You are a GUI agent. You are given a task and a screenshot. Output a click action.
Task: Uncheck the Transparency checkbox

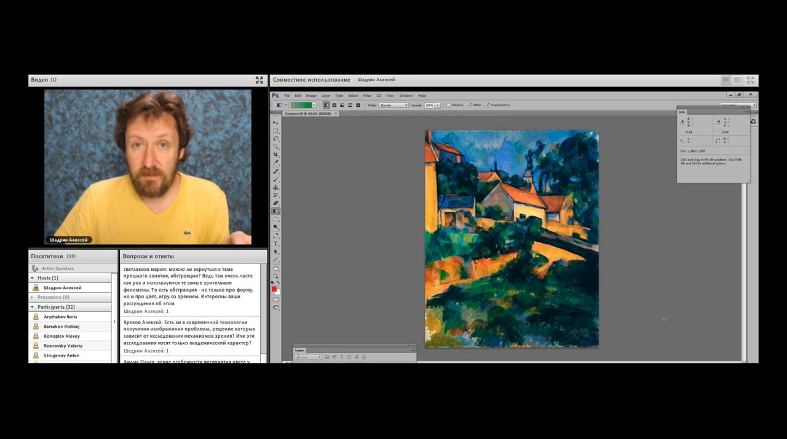tap(487, 105)
